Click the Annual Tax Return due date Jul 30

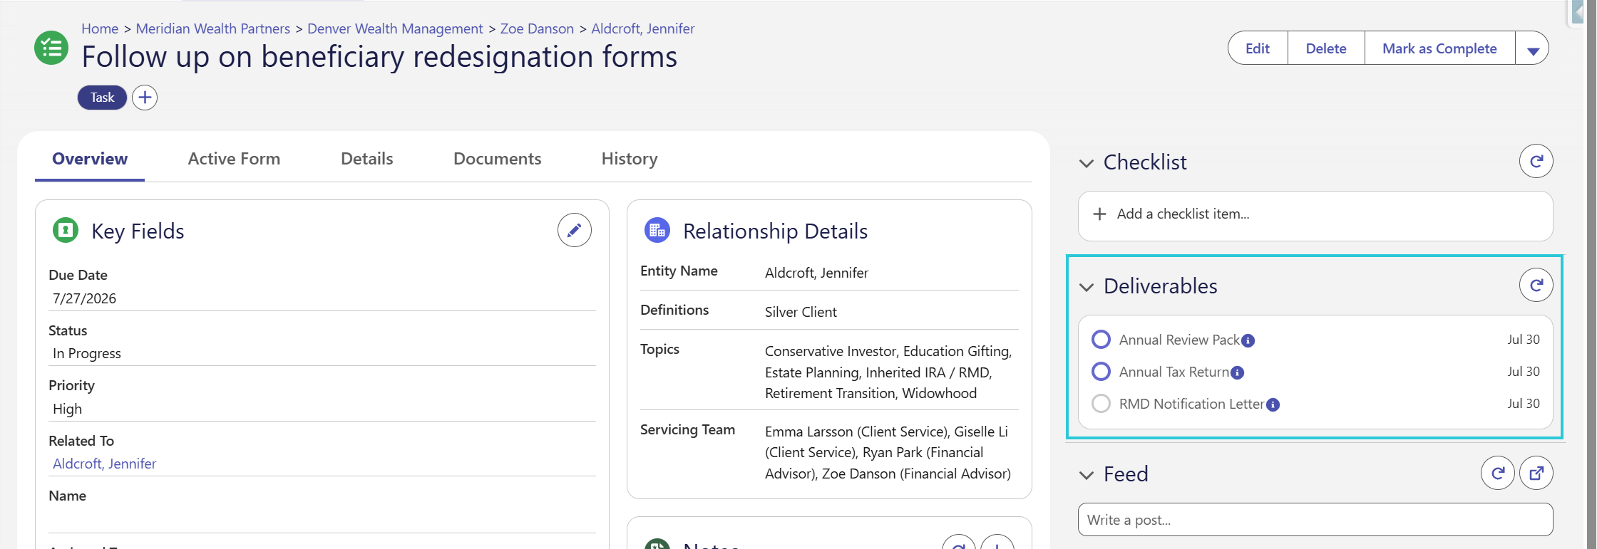1524,372
